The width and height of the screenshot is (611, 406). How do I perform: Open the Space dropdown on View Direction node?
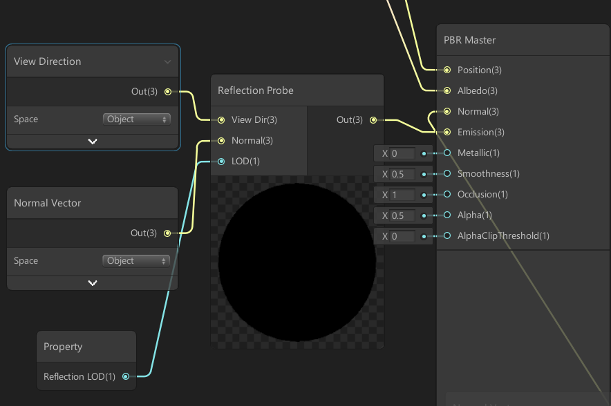[136, 119]
